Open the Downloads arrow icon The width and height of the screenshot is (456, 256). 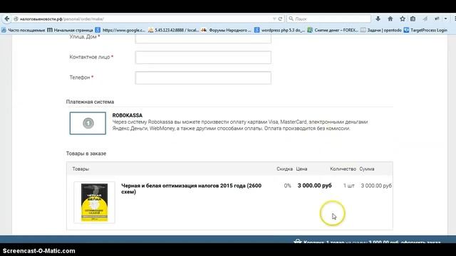[x=378, y=19]
